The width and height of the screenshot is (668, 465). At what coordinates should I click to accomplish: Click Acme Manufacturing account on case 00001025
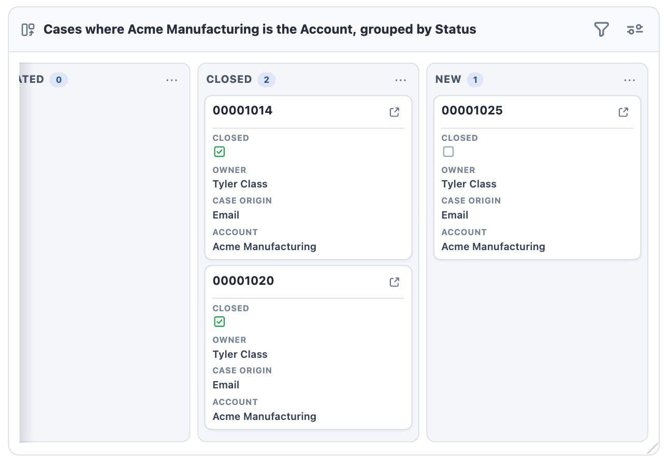pyautogui.click(x=493, y=246)
